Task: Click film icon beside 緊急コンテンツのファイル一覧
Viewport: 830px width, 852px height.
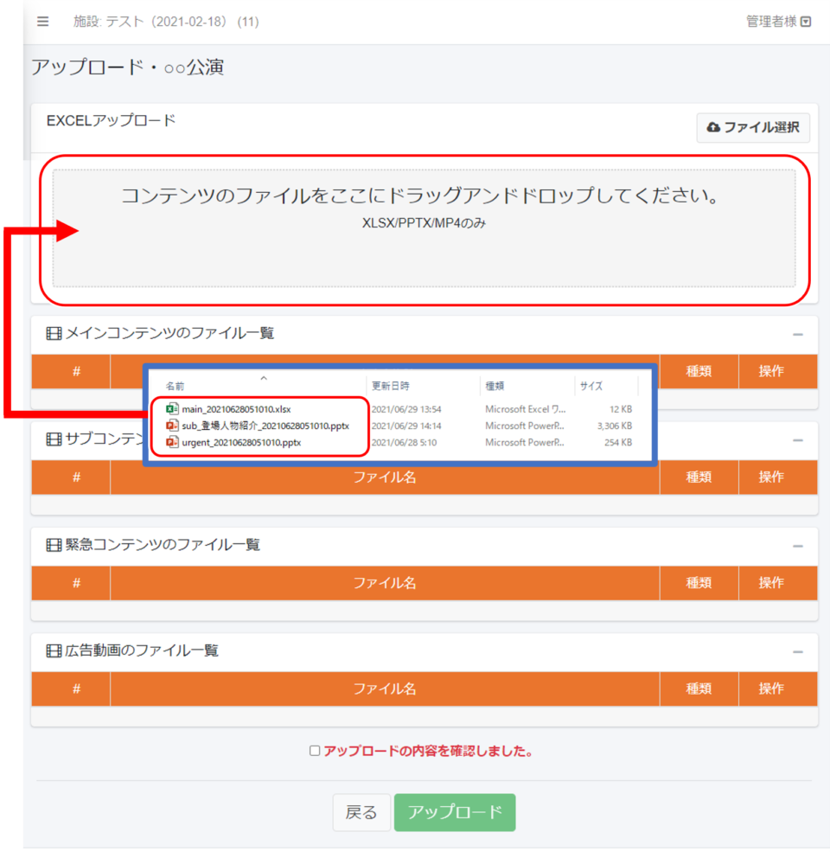Action: pos(54,545)
